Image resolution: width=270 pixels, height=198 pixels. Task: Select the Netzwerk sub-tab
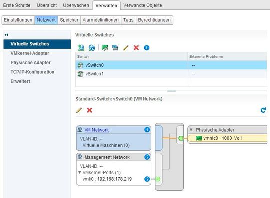pos(46,20)
